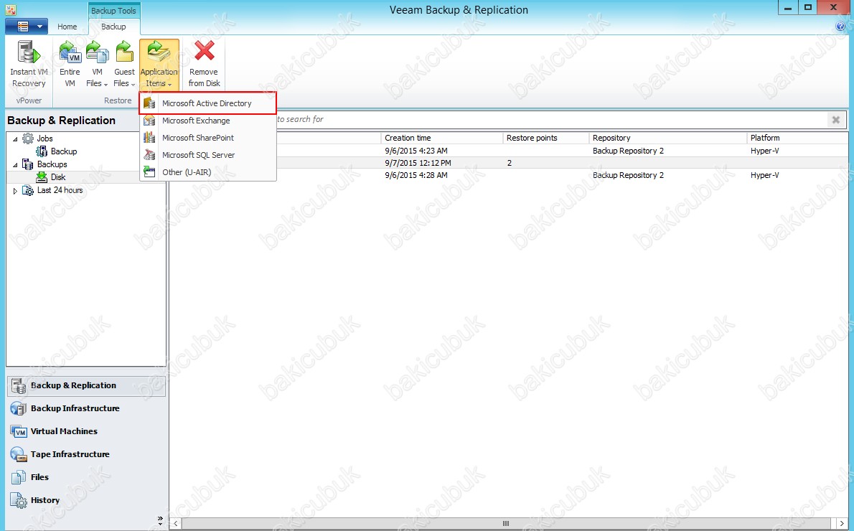Sort by the Platform column header

tap(797, 138)
